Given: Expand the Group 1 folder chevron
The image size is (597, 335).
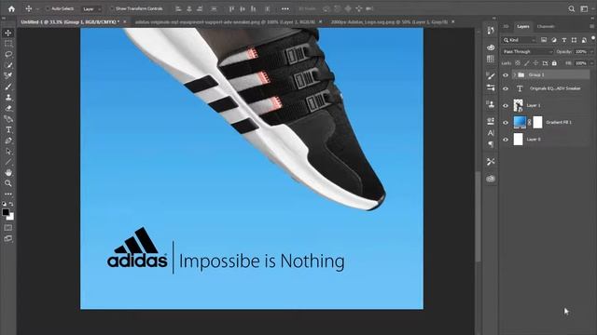Looking at the screenshot, I should click(x=514, y=74).
